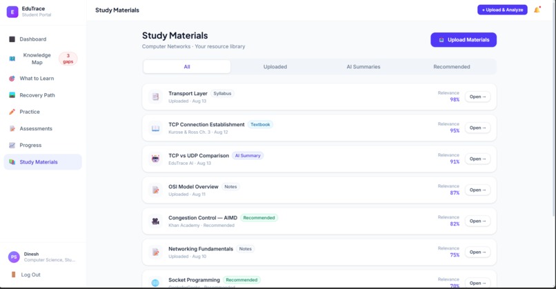Click the Recovery Path sidebar icon
This screenshot has width=556, height=289.
12,95
